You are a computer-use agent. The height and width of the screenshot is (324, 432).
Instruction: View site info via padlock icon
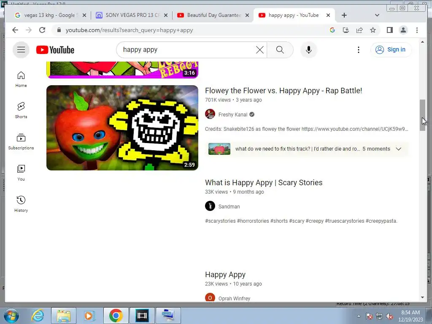[59, 30]
